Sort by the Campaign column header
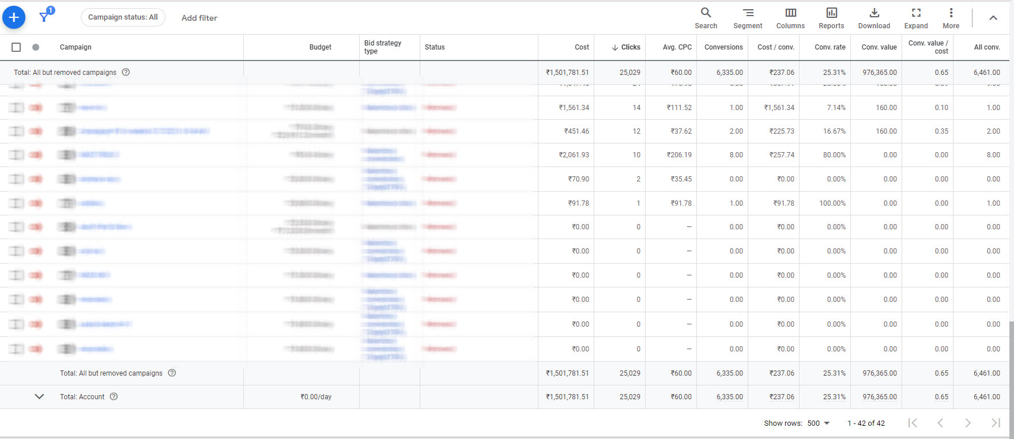Screen dimensions: 1014x439 [76, 47]
